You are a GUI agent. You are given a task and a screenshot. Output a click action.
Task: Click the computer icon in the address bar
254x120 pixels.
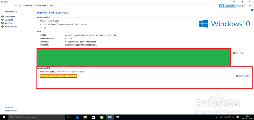[x=20, y=6]
